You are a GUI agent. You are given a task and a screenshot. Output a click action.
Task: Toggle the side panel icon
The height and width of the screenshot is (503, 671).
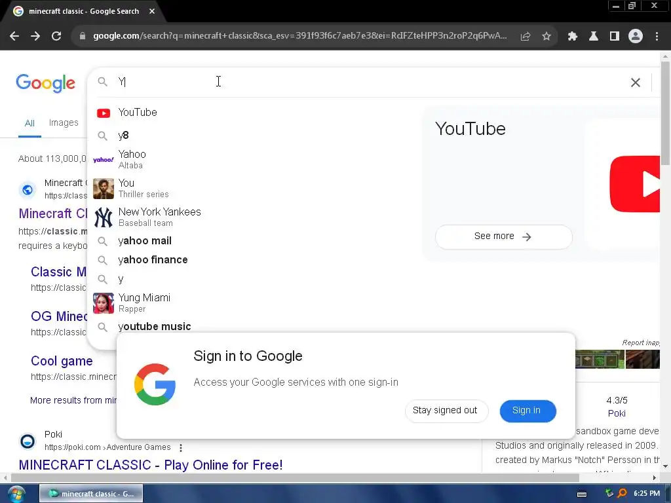[615, 37]
